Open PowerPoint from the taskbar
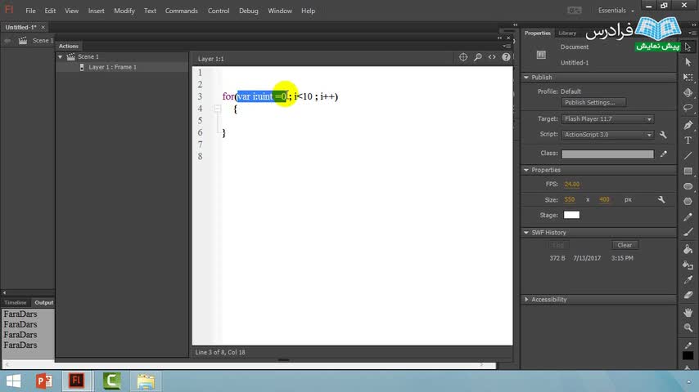 click(x=43, y=381)
